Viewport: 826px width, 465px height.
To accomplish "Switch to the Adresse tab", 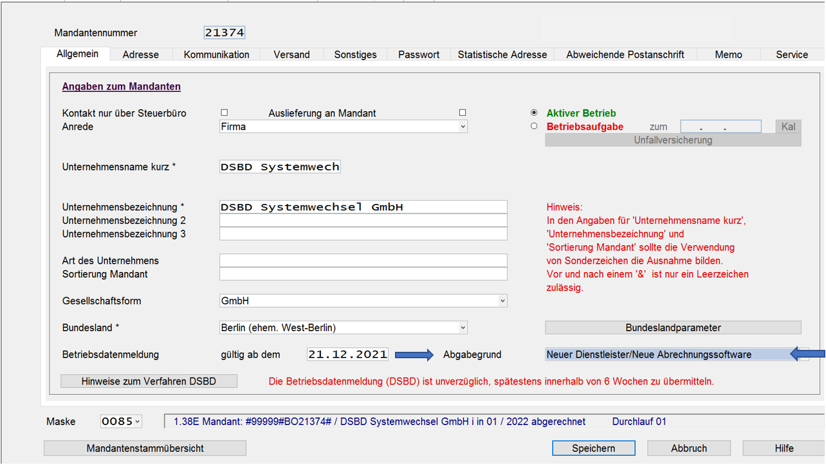I will [x=140, y=55].
